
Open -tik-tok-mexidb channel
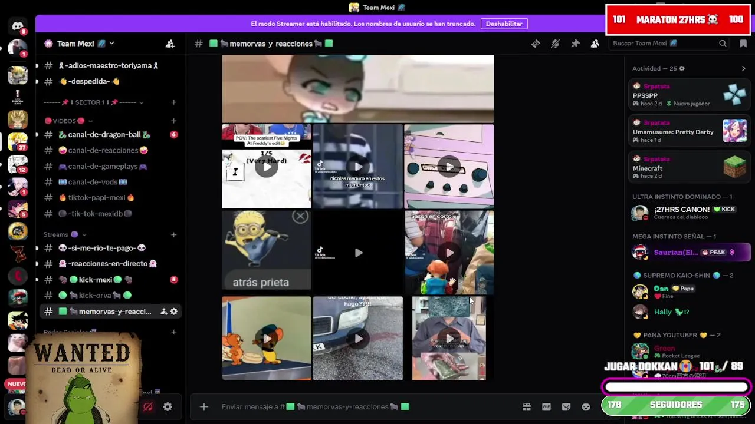(x=110, y=214)
